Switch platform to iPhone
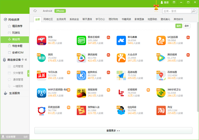This screenshot has height=140, width=199. coord(60,11)
